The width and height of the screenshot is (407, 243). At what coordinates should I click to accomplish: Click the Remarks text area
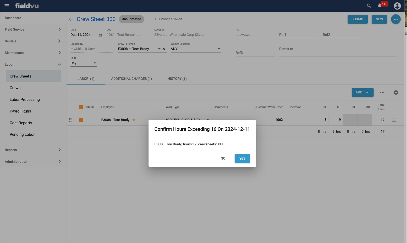(338, 51)
